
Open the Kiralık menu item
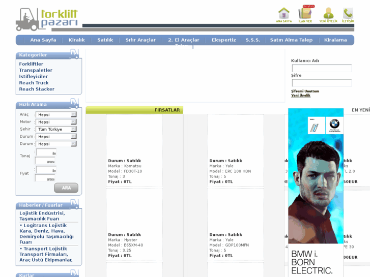76,40
